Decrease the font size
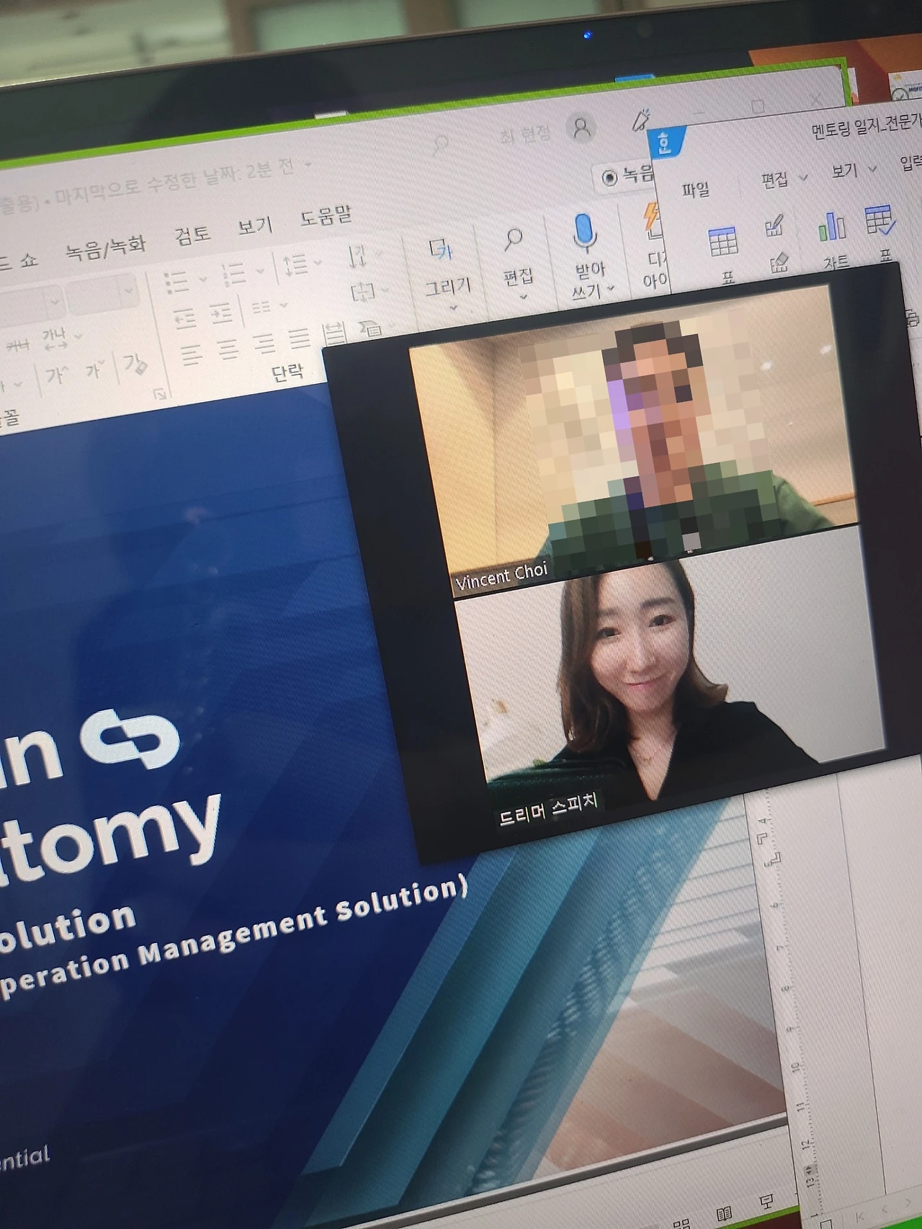The height and width of the screenshot is (1229, 922). 94,370
